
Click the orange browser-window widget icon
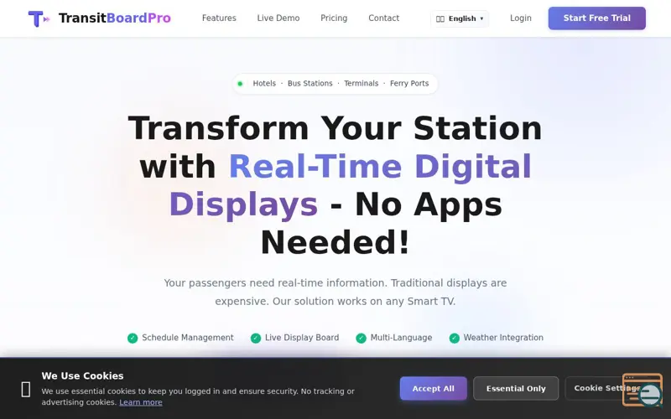tap(642, 389)
